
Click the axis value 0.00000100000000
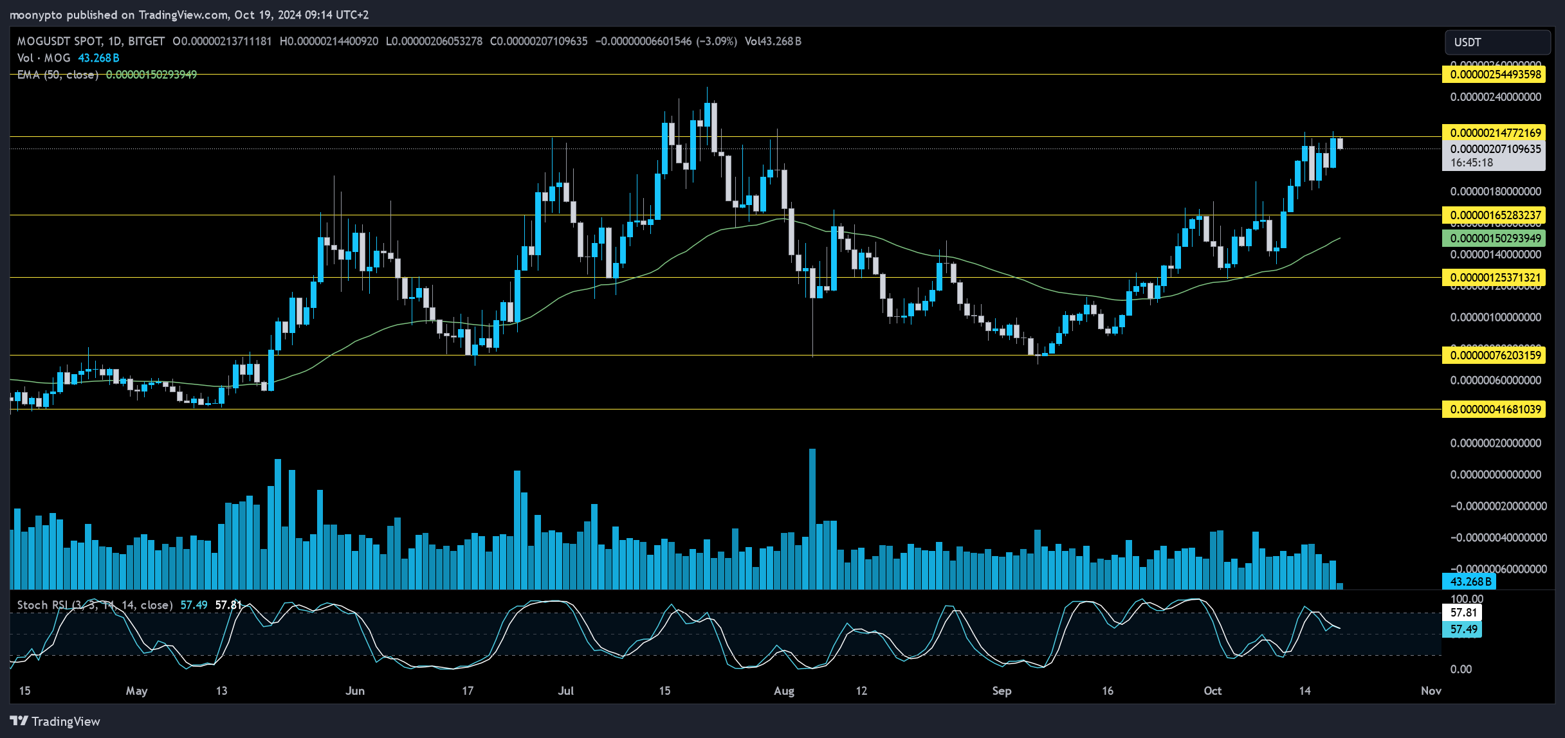pyautogui.click(x=1496, y=318)
